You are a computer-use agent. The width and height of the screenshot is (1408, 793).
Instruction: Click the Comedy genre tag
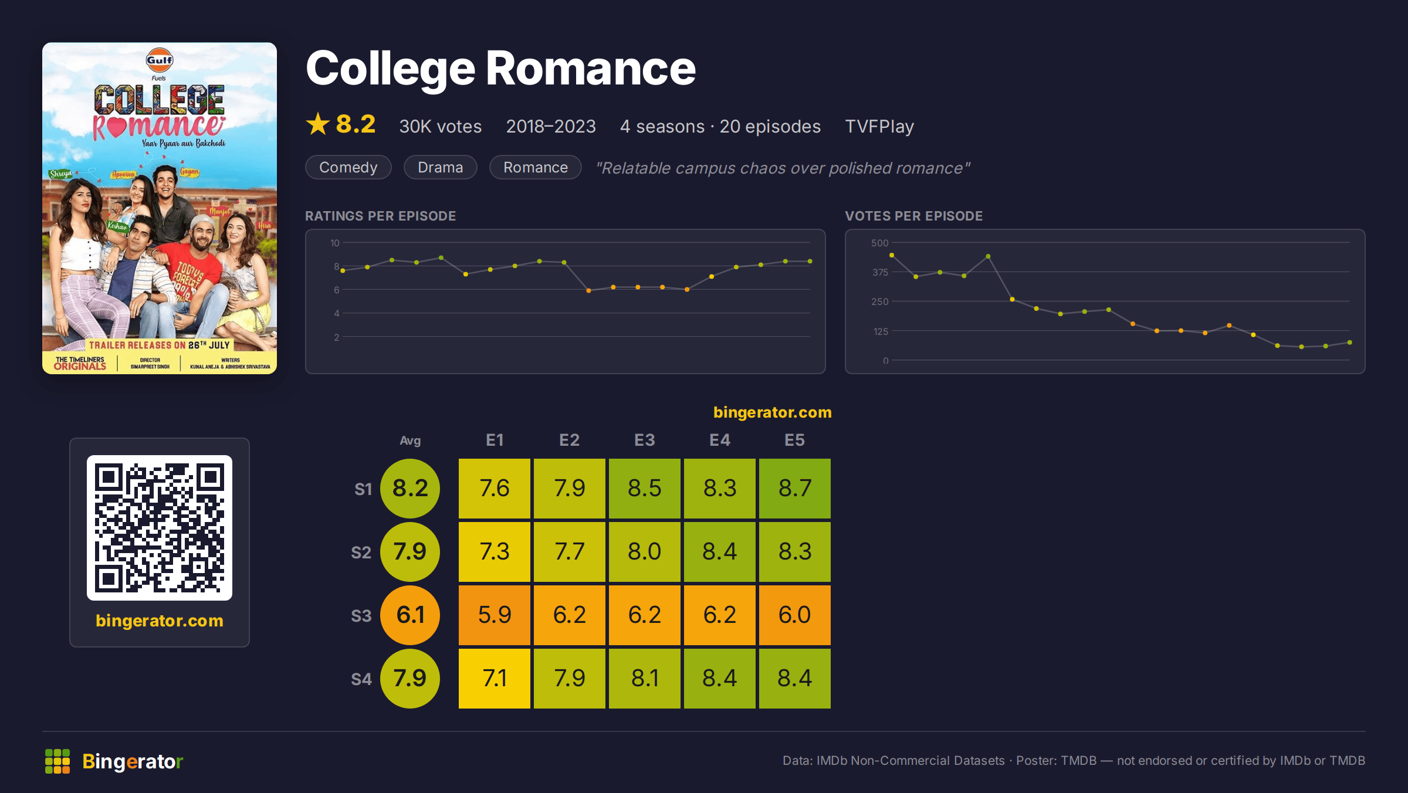(348, 168)
